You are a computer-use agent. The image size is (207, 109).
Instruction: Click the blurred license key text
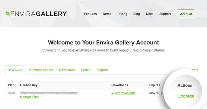point(49,93)
